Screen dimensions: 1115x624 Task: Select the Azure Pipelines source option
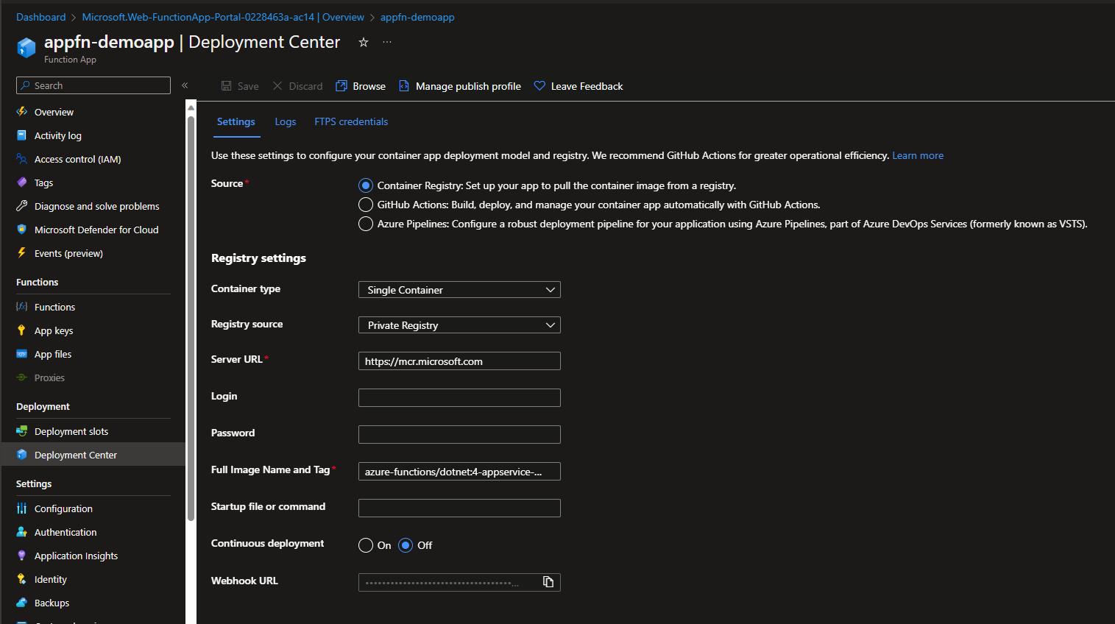[x=366, y=224]
